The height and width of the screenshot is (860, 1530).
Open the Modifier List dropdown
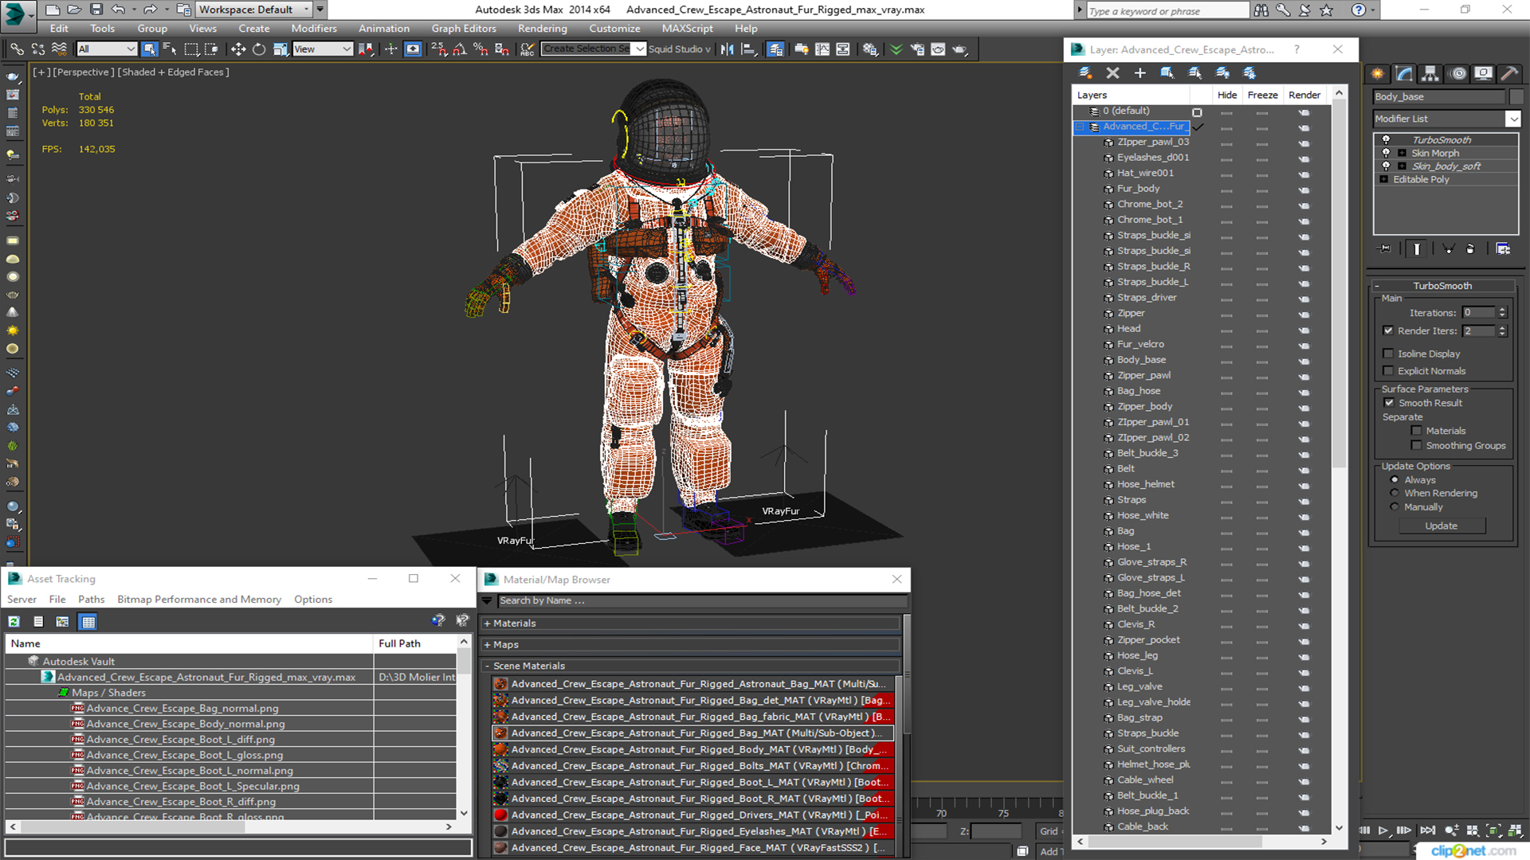(x=1512, y=119)
